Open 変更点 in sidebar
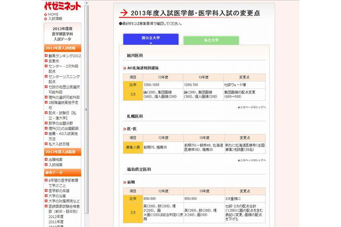 tap(54, 61)
